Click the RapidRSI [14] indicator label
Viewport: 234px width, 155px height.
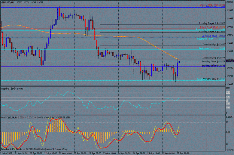12,89
